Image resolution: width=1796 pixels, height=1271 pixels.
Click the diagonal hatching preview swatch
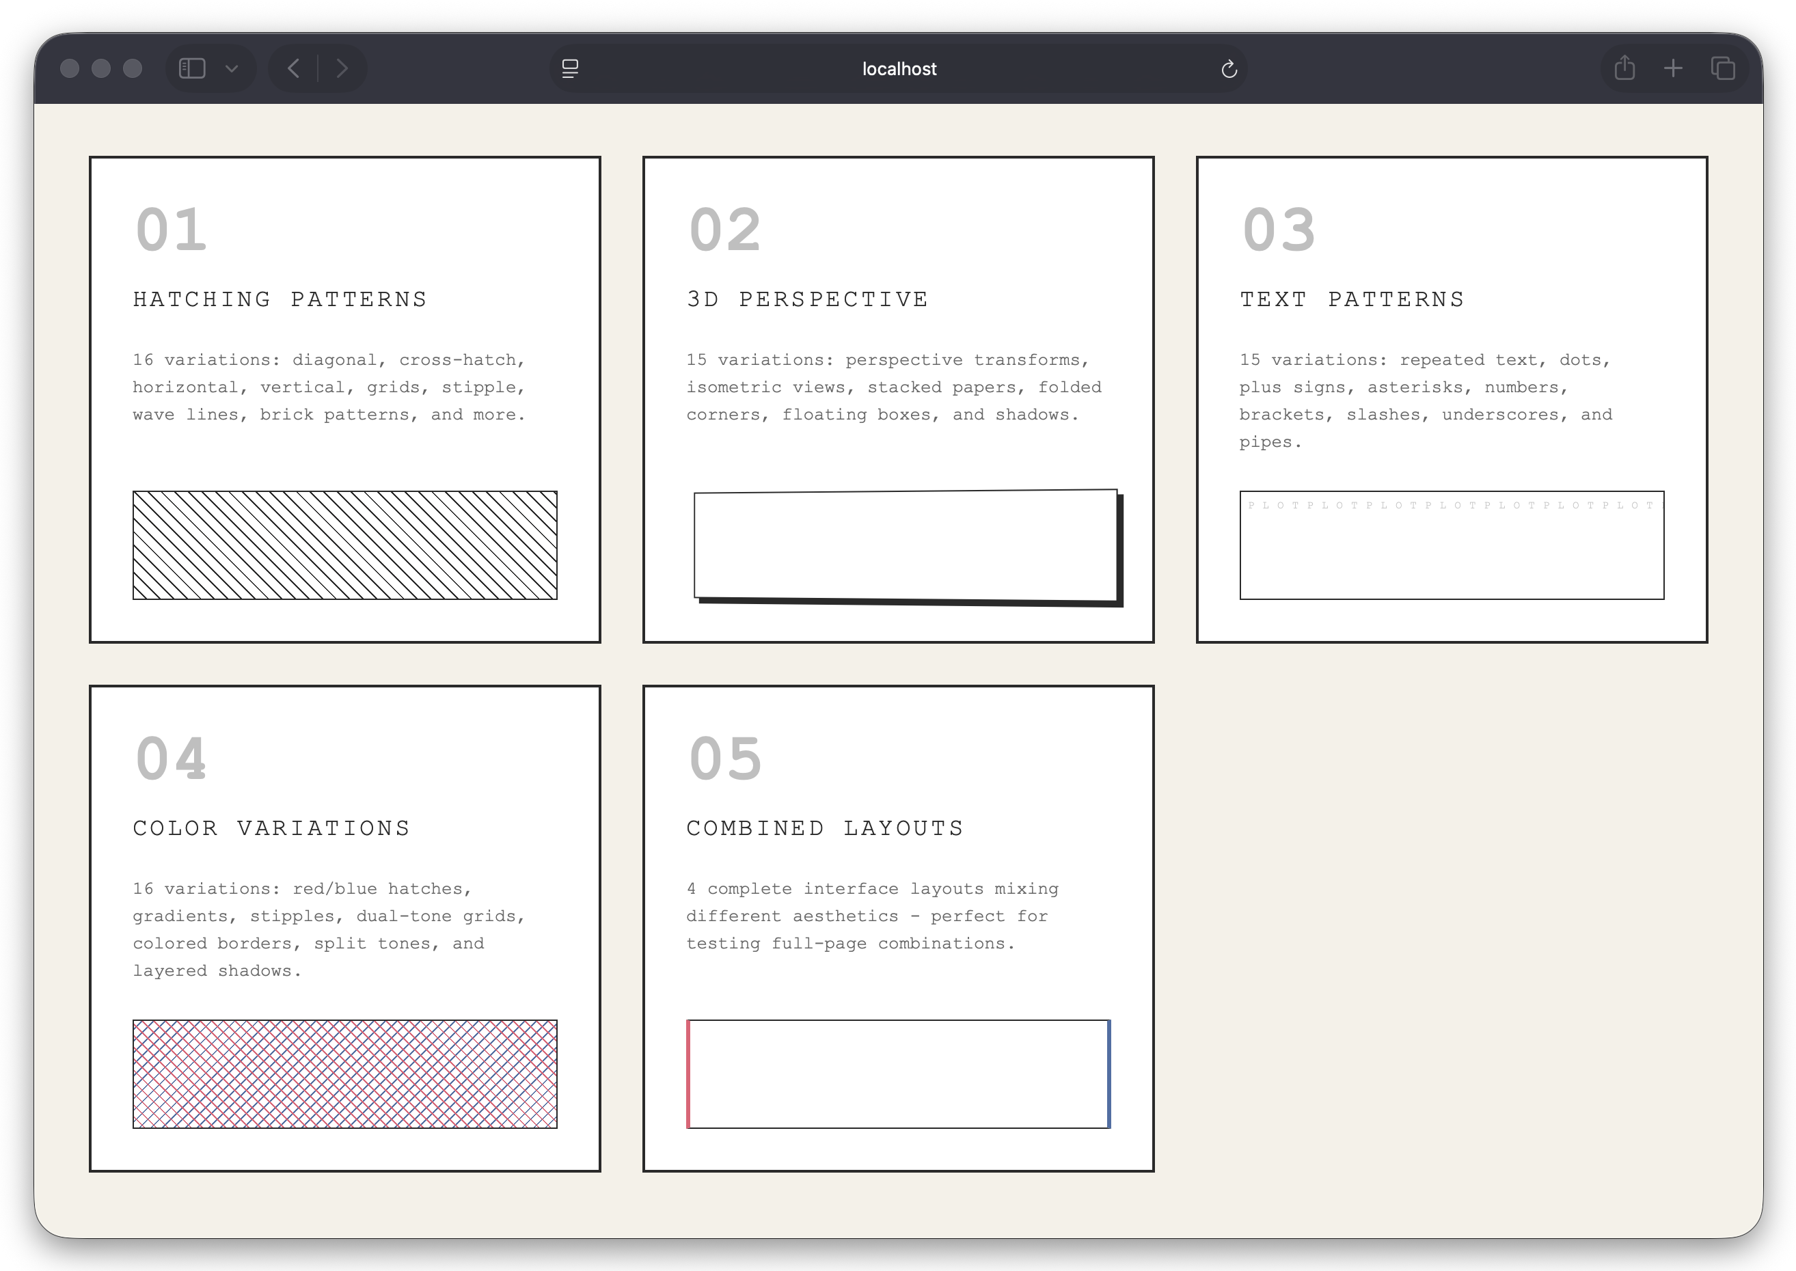[x=345, y=545]
